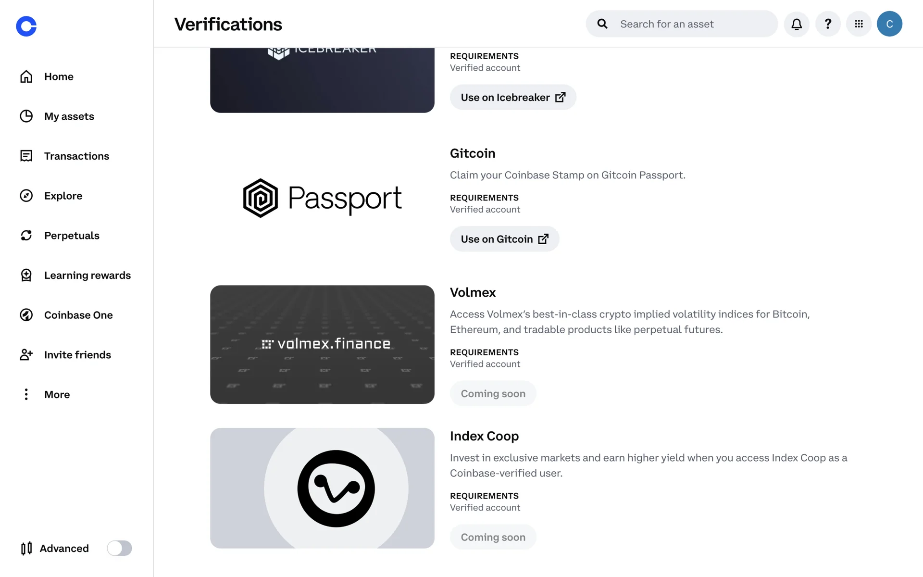Click the Perpetuals sidebar icon
The image size is (923, 577).
pyautogui.click(x=26, y=236)
